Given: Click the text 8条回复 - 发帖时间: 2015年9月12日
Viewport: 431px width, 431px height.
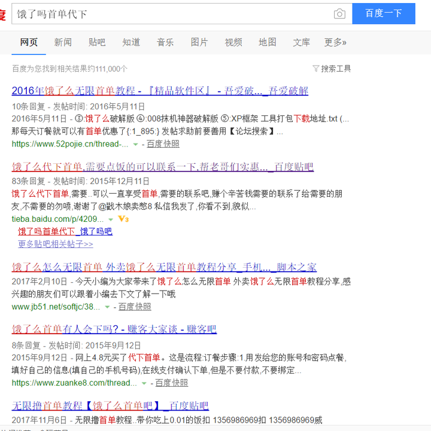Looking at the screenshot, I should coord(76,346).
